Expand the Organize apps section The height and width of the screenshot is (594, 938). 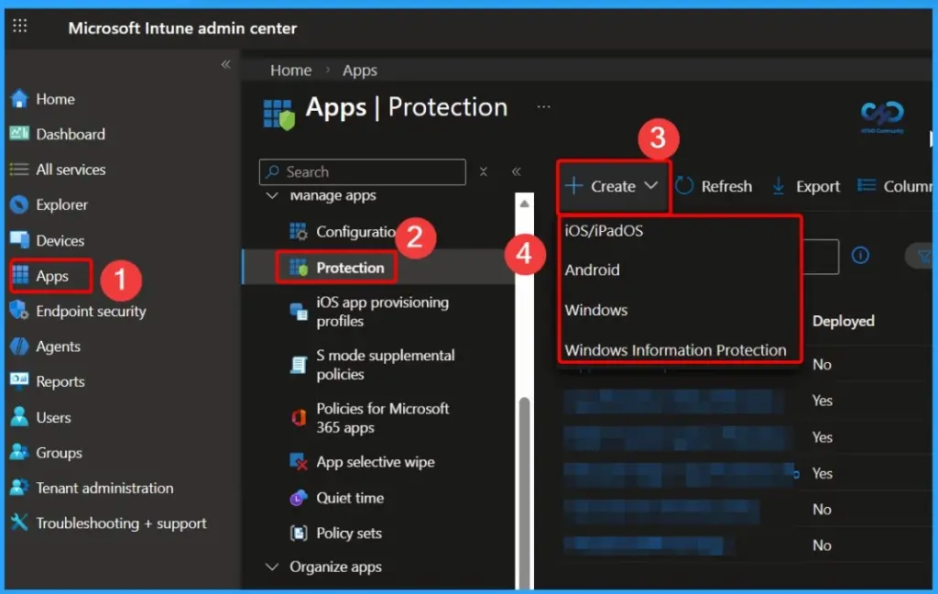click(272, 566)
